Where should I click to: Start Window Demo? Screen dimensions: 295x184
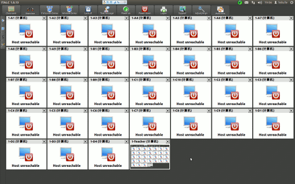[x=69, y=10]
